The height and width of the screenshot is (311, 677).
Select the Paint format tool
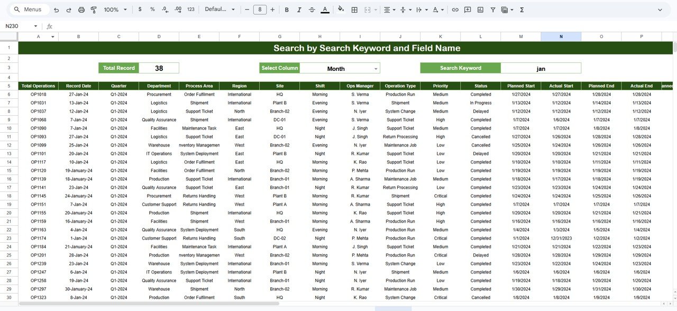tap(94, 10)
